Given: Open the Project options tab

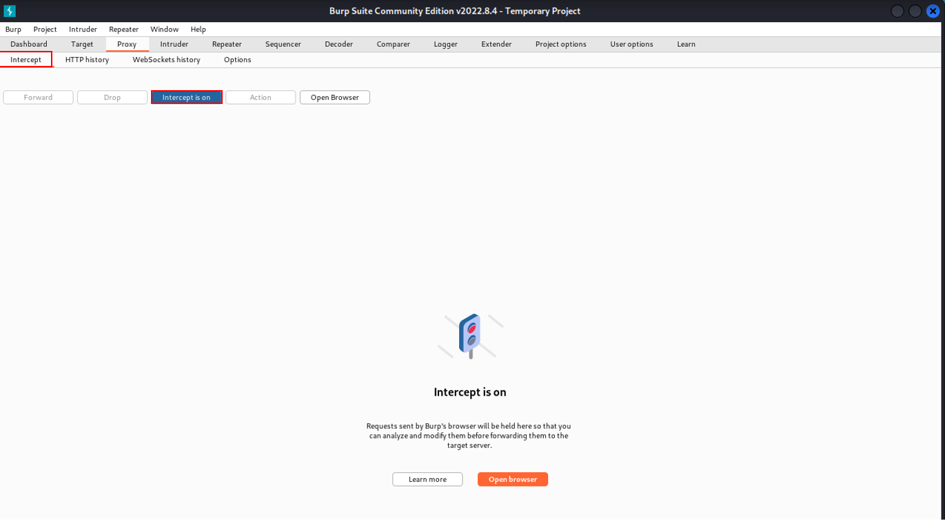Looking at the screenshot, I should [x=561, y=44].
